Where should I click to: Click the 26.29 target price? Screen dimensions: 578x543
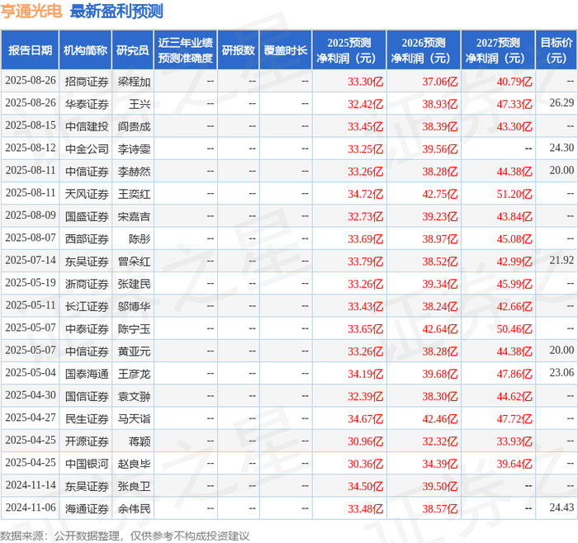pyautogui.click(x=561, y=103)
